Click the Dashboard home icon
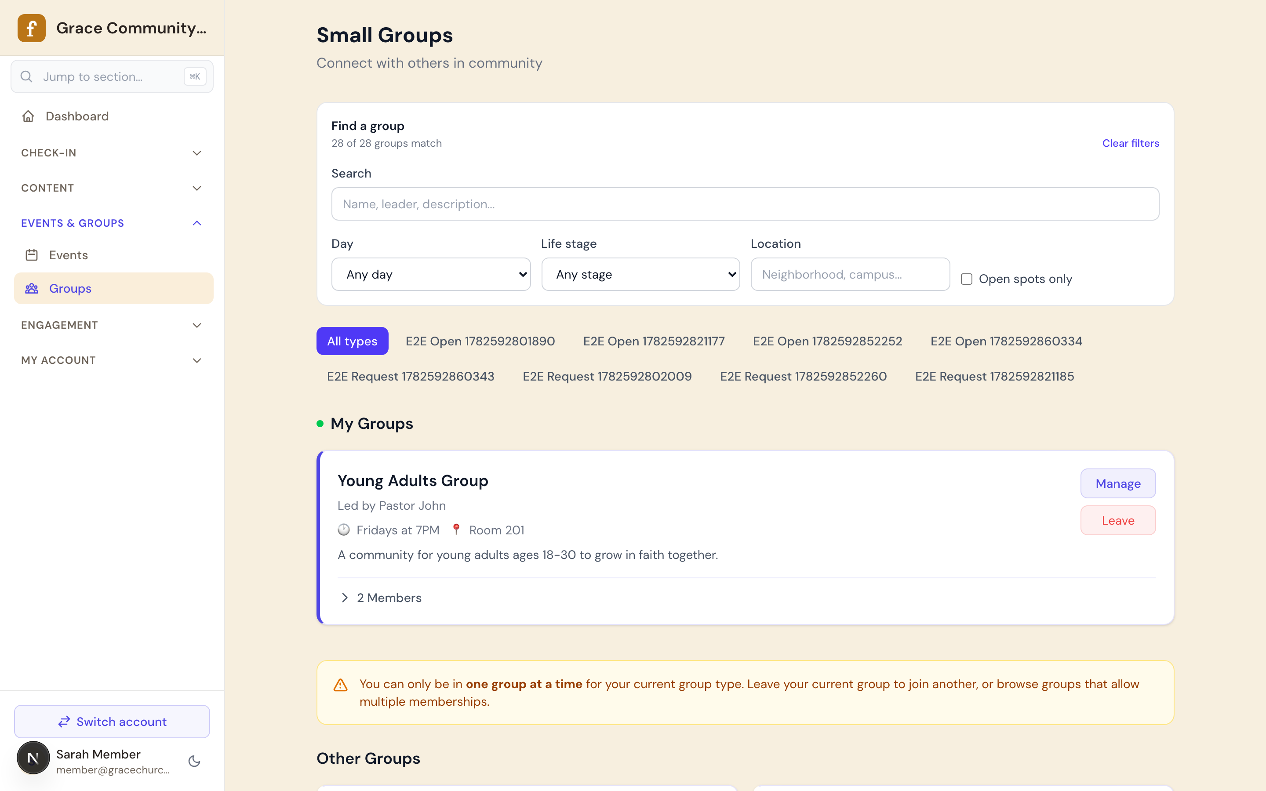This screenshot has height=791, width=1266. tap(28, 116)
